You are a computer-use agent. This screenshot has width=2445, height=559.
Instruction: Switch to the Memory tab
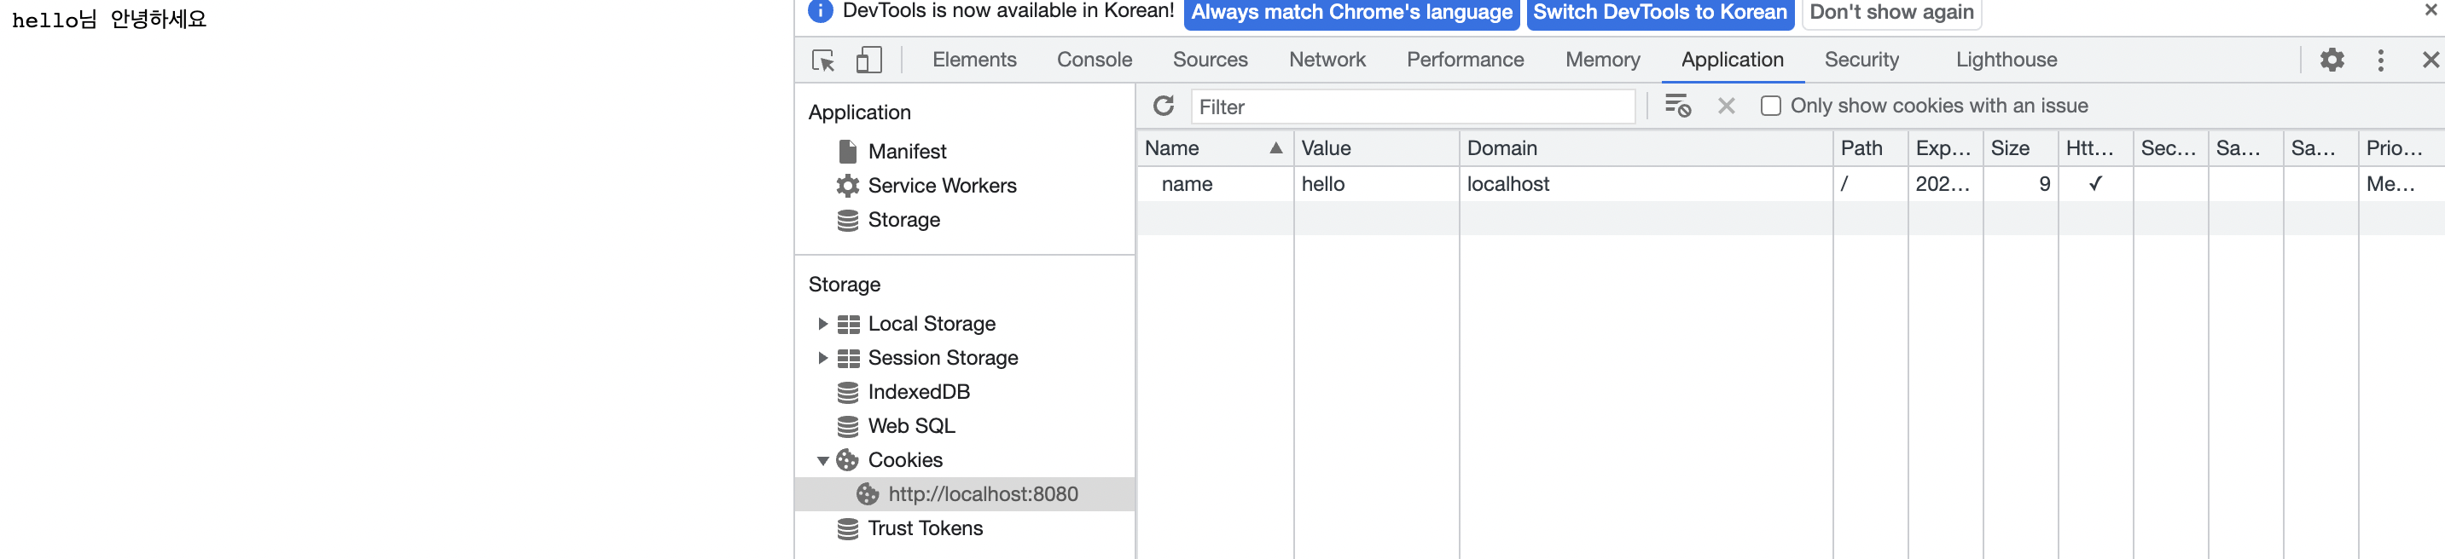[x=1602, y=60]
